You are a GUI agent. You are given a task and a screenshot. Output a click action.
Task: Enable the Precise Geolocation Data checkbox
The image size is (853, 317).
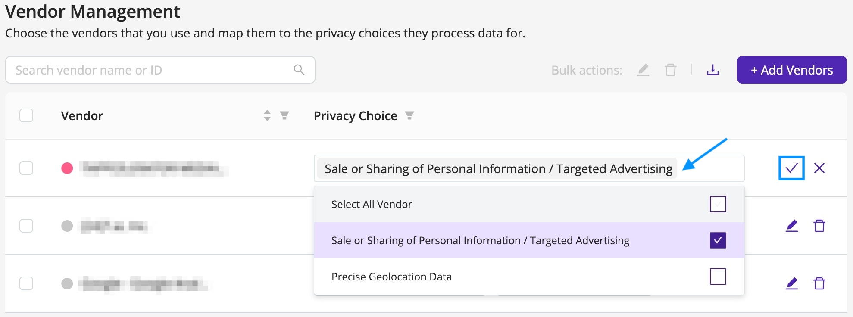[717, 276]
